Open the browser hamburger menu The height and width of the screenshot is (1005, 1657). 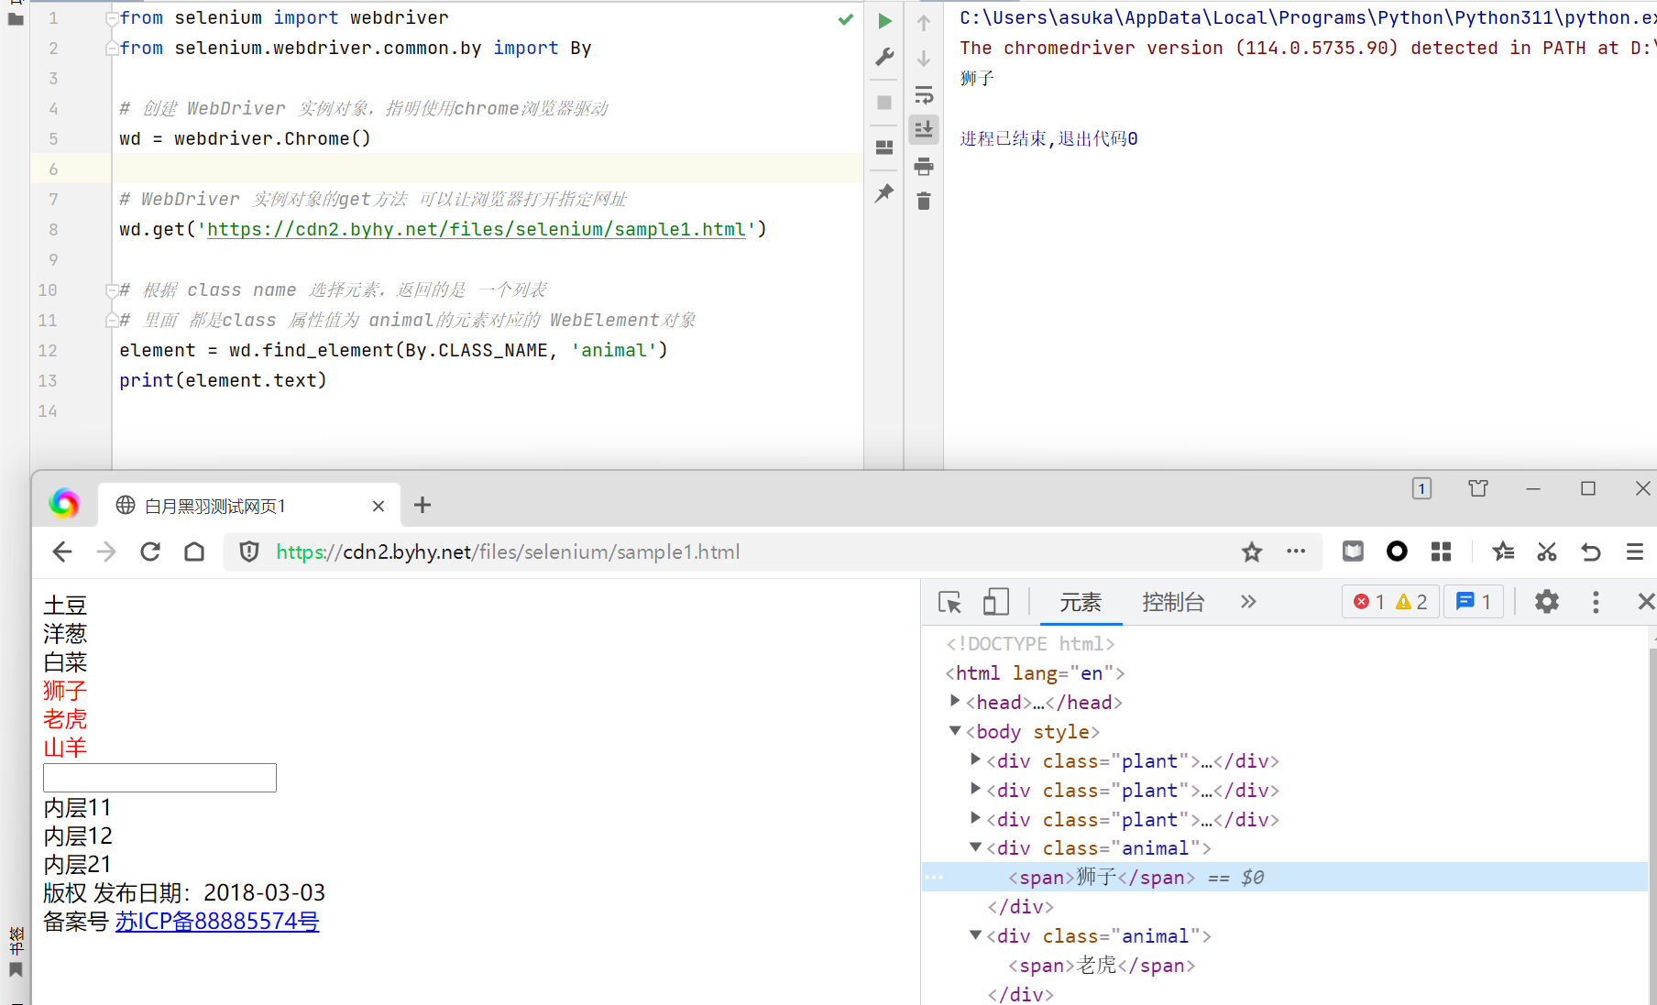[x=1635, y=552]
